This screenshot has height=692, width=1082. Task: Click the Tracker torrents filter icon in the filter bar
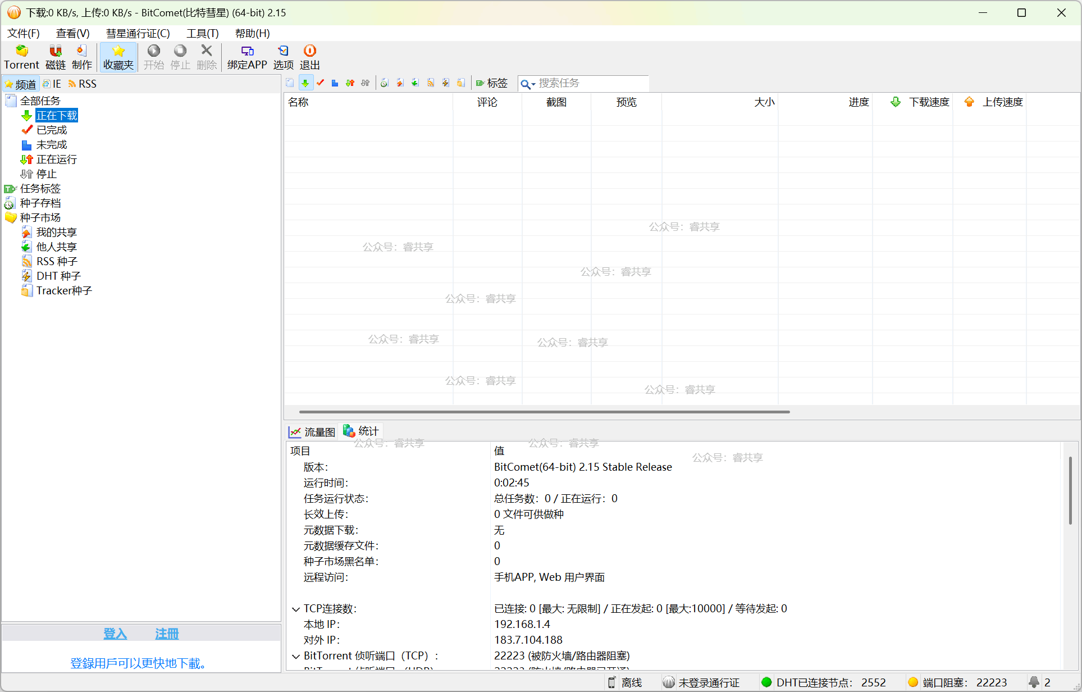point(460,83)
